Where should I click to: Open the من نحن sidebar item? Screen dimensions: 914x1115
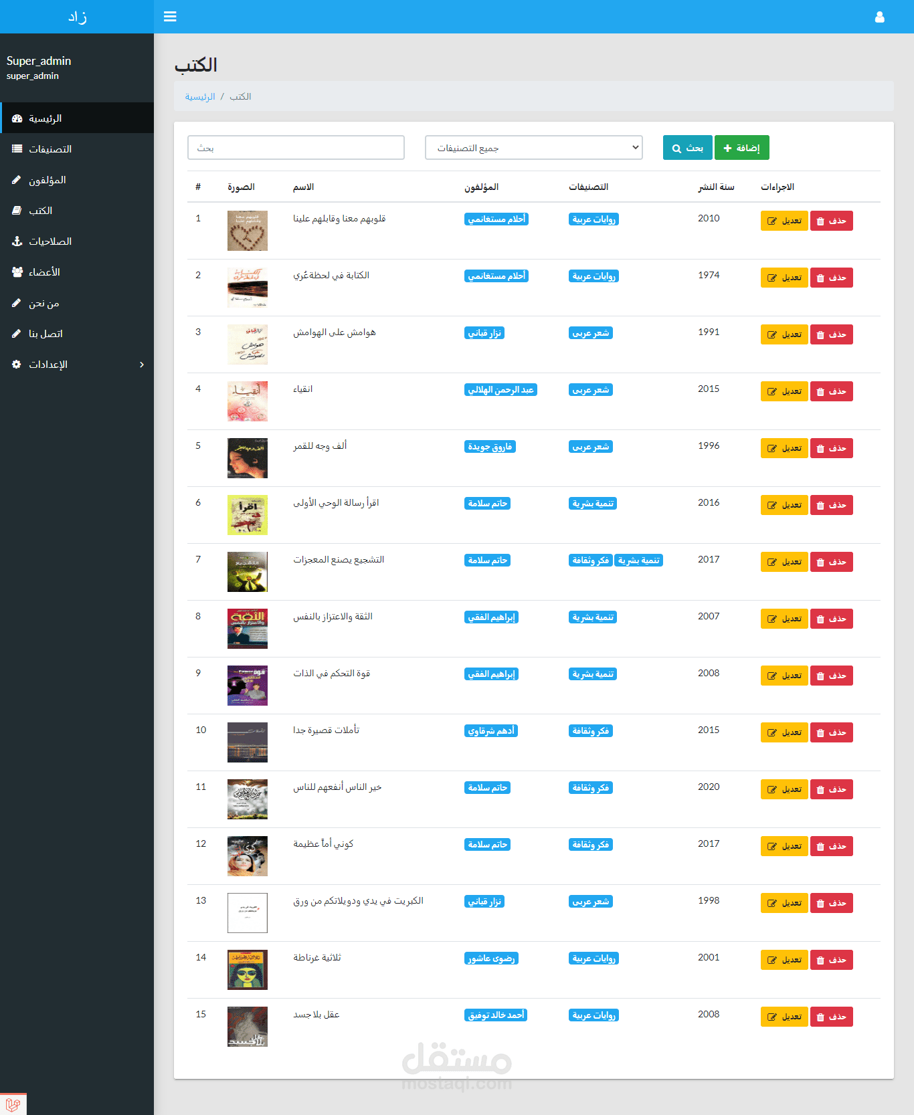(x=77, y=303)
